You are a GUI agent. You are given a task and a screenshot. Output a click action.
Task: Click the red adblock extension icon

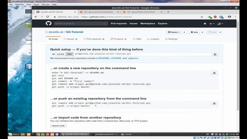215,17
